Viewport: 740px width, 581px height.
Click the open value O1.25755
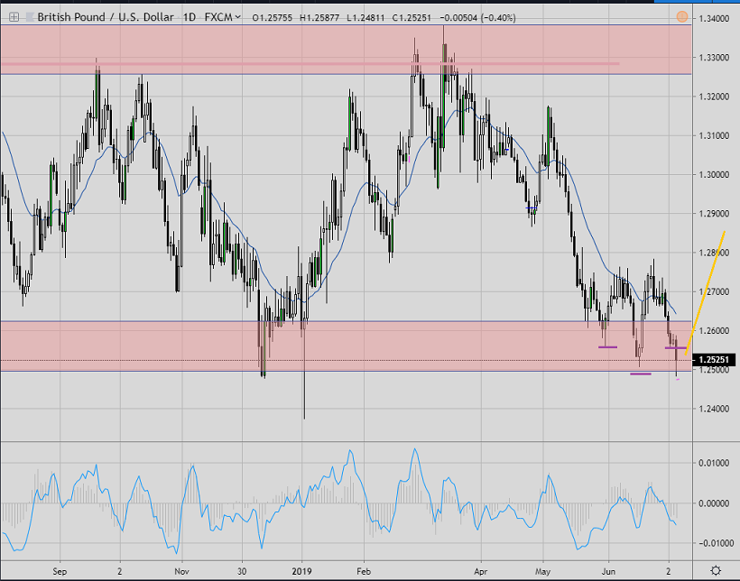[x=273, y=18]
